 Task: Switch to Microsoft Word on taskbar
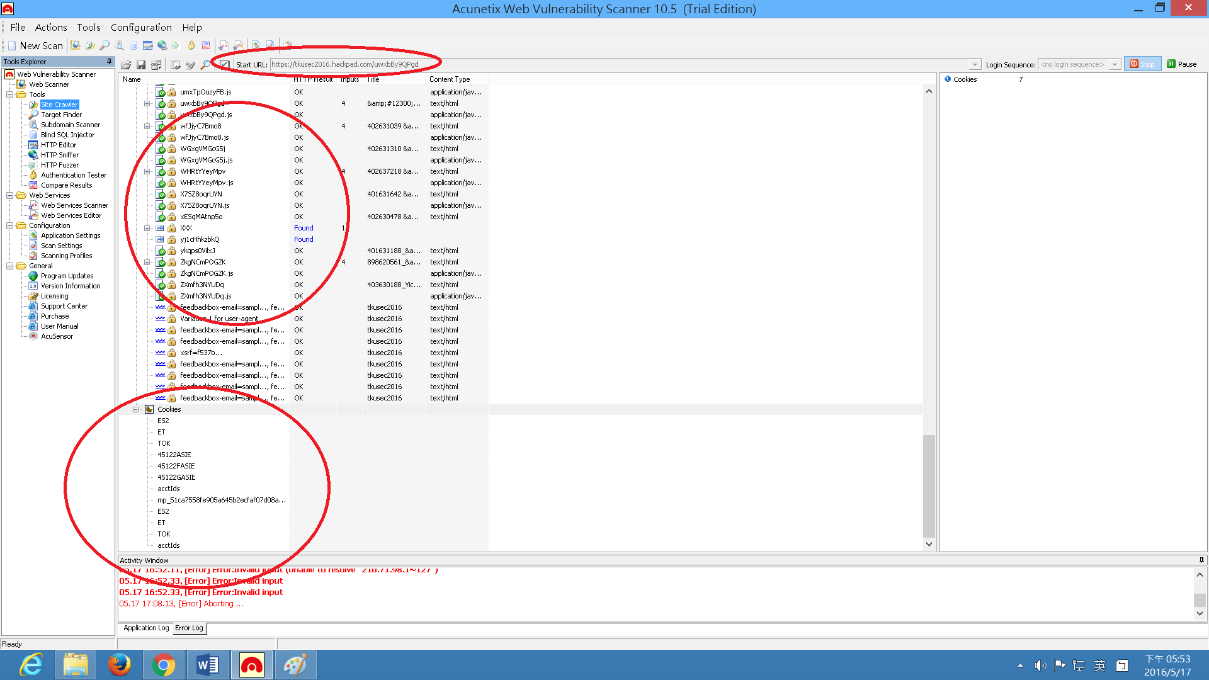tap(207, 665)
